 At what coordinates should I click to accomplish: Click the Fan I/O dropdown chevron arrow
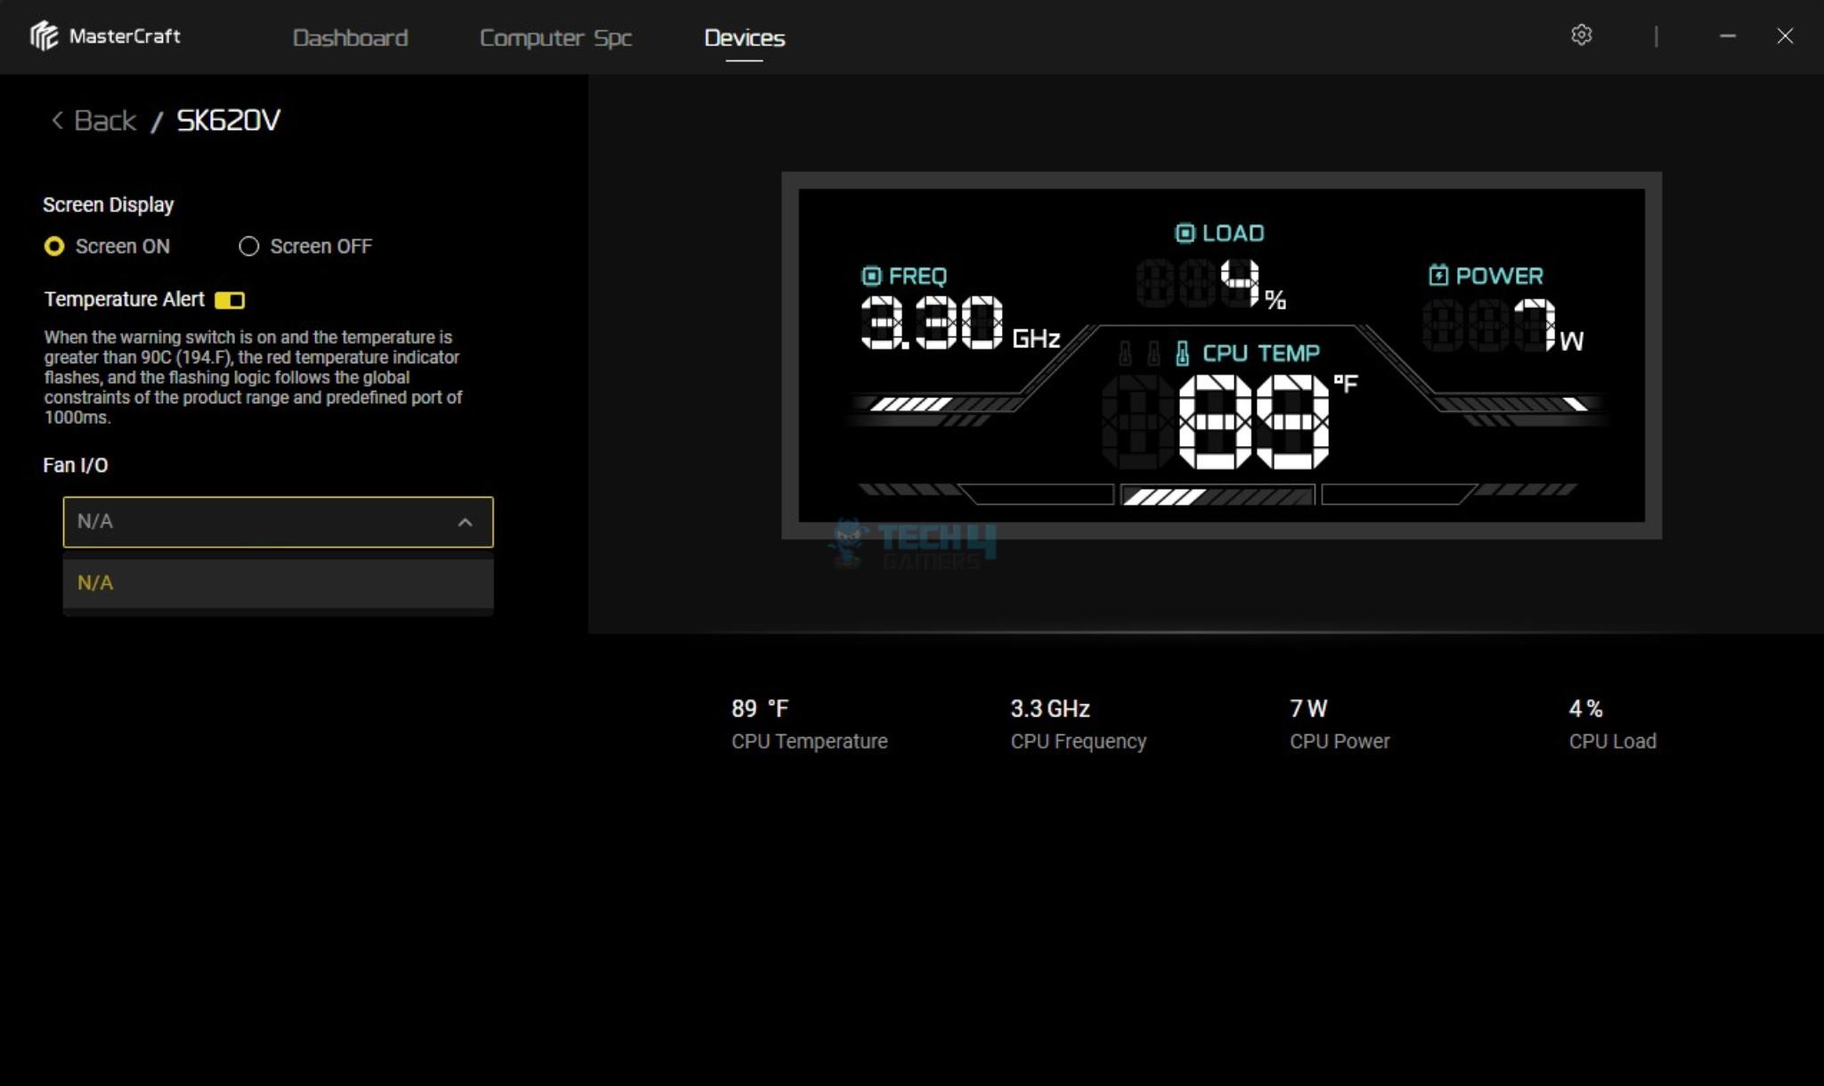pyautogui.click(x=465, y=523)
